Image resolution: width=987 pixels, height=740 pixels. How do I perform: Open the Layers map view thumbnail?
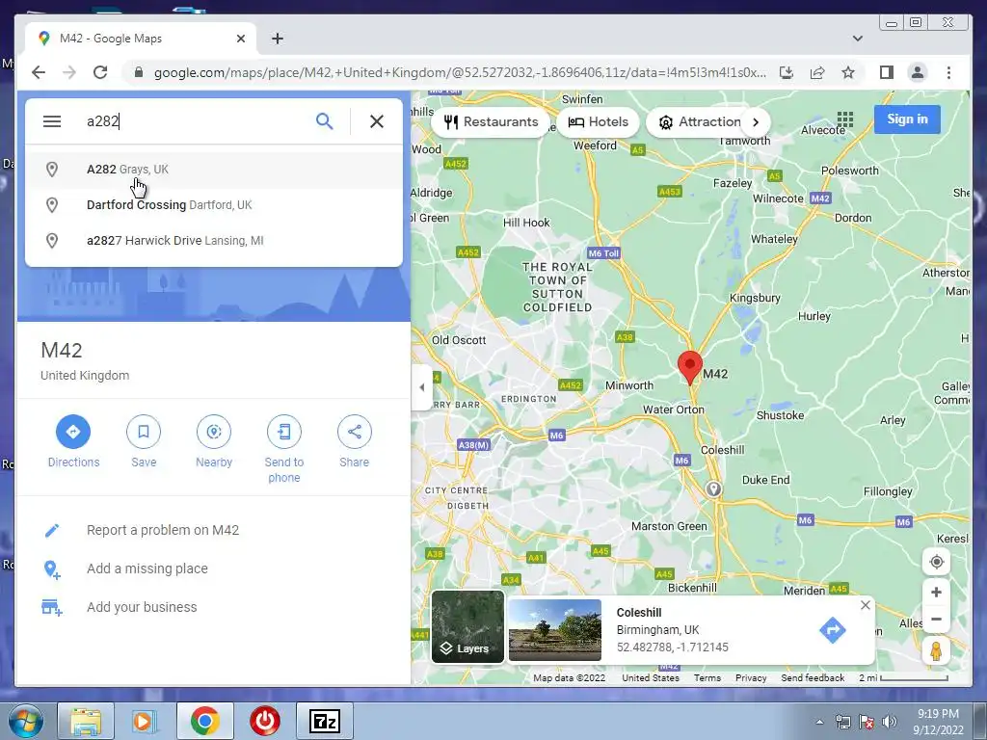(x=467, y=626)
